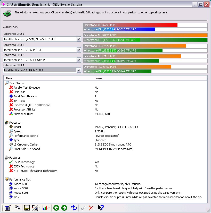Open the Reference CPU 1 dropdown arrow
Image resolution: width=211 pixels, height=213 pixels.
(x=79, y=39)
